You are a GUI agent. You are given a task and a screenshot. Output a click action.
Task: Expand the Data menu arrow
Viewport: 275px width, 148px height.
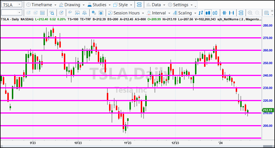coord(164,5)
